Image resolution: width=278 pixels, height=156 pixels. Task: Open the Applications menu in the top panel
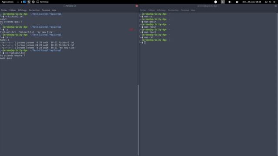tap(7, 2)
